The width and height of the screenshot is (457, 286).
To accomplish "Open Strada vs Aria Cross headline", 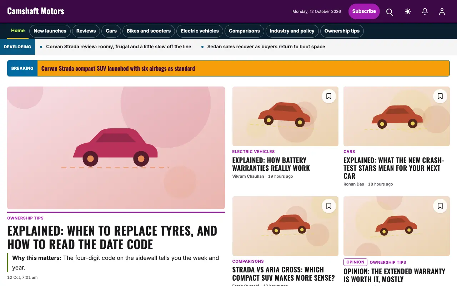I will [x=283, y=274].
